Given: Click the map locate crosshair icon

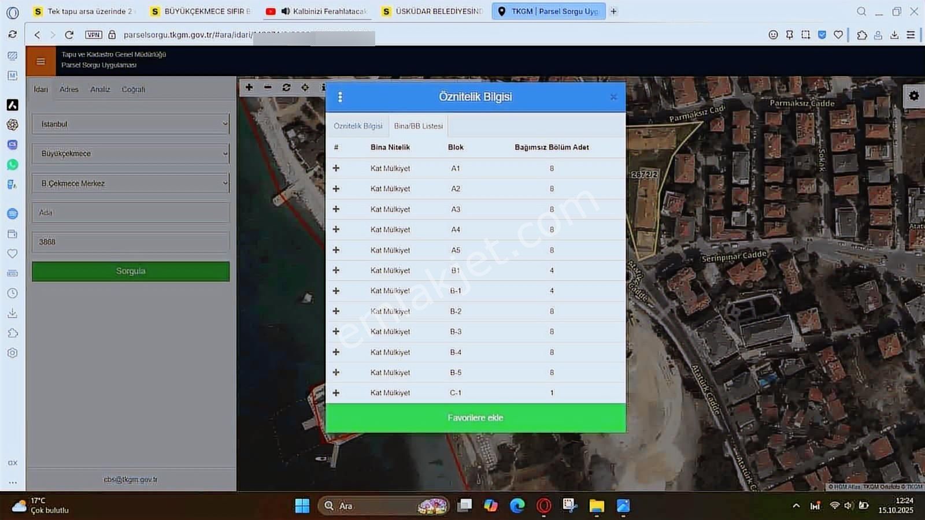Looking at the screenshot, I should [x=305, y=87].
